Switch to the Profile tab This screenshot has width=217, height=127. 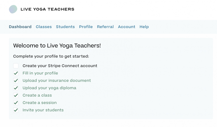click(86, 27)
